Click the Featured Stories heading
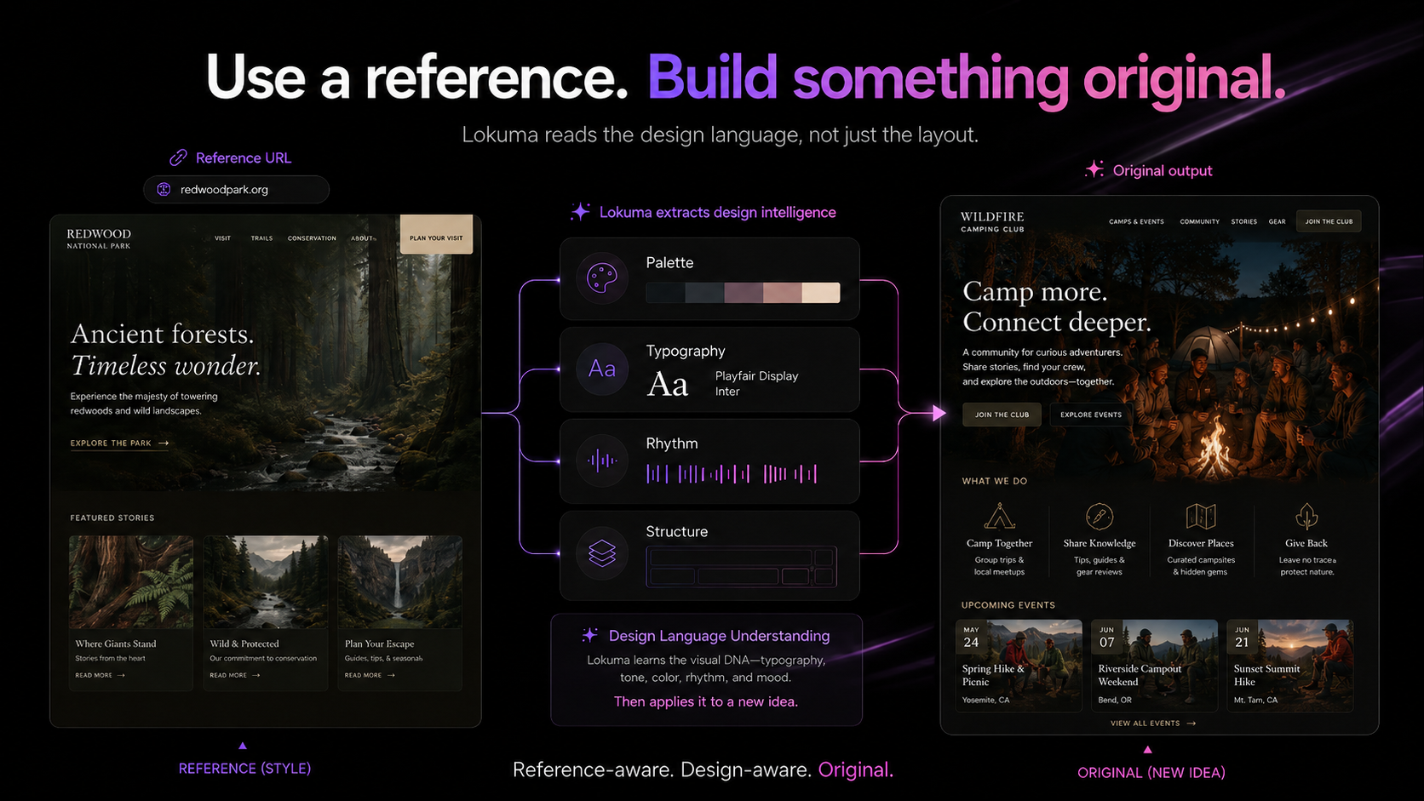The height and width of the screenshot is (801, 1424). coord(112,518)
